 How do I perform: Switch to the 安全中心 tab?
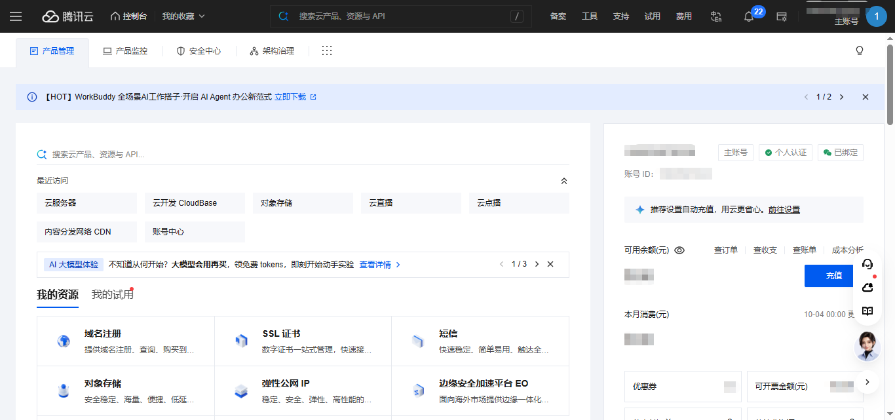(x=199, y=51)
